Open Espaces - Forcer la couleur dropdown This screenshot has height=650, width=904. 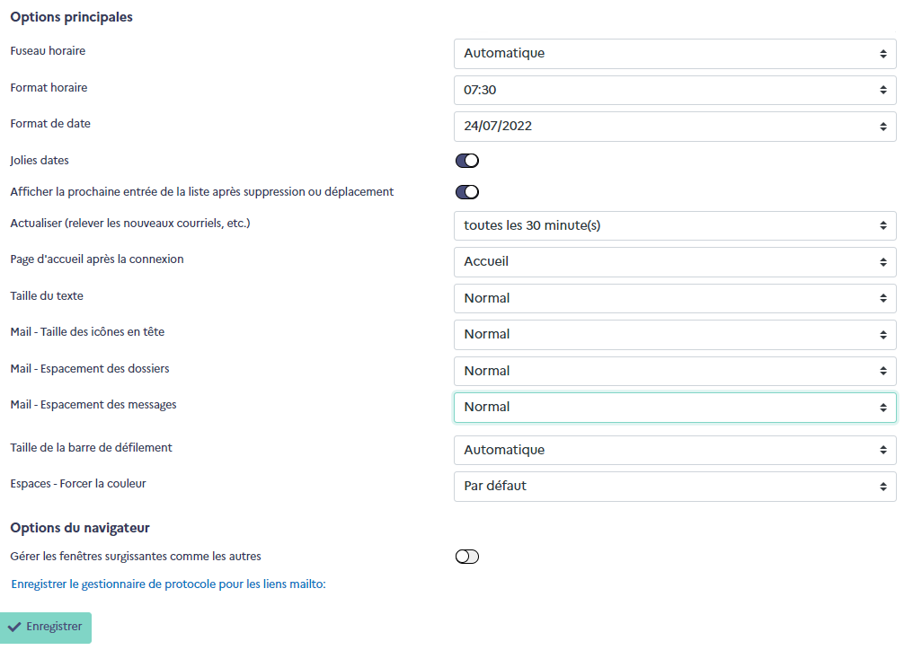675,487
